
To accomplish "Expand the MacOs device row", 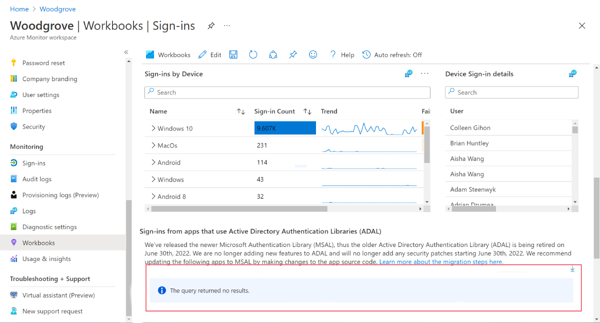I will tap(153, 145).
